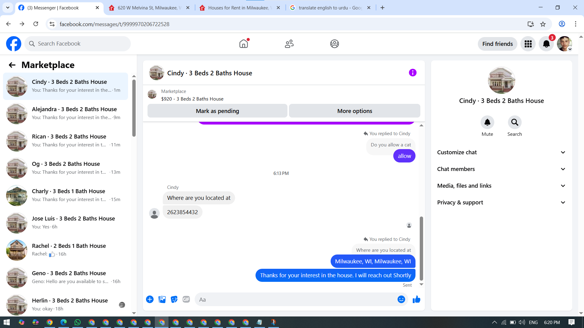The image size is (584, 328).
Task: Open the Facebook home logo
Action: tap(14, 44)
